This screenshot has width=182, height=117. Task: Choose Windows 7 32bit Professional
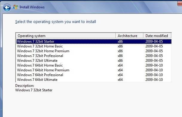[94, 56]
